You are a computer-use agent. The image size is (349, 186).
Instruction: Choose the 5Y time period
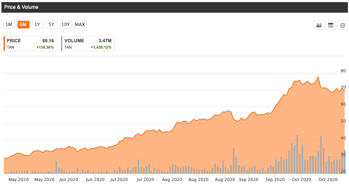pos(51,24)
